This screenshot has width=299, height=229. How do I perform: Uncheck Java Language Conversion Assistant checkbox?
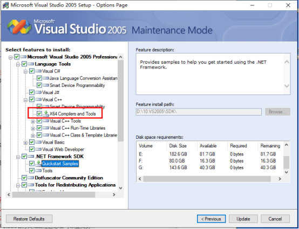point(39,78)
